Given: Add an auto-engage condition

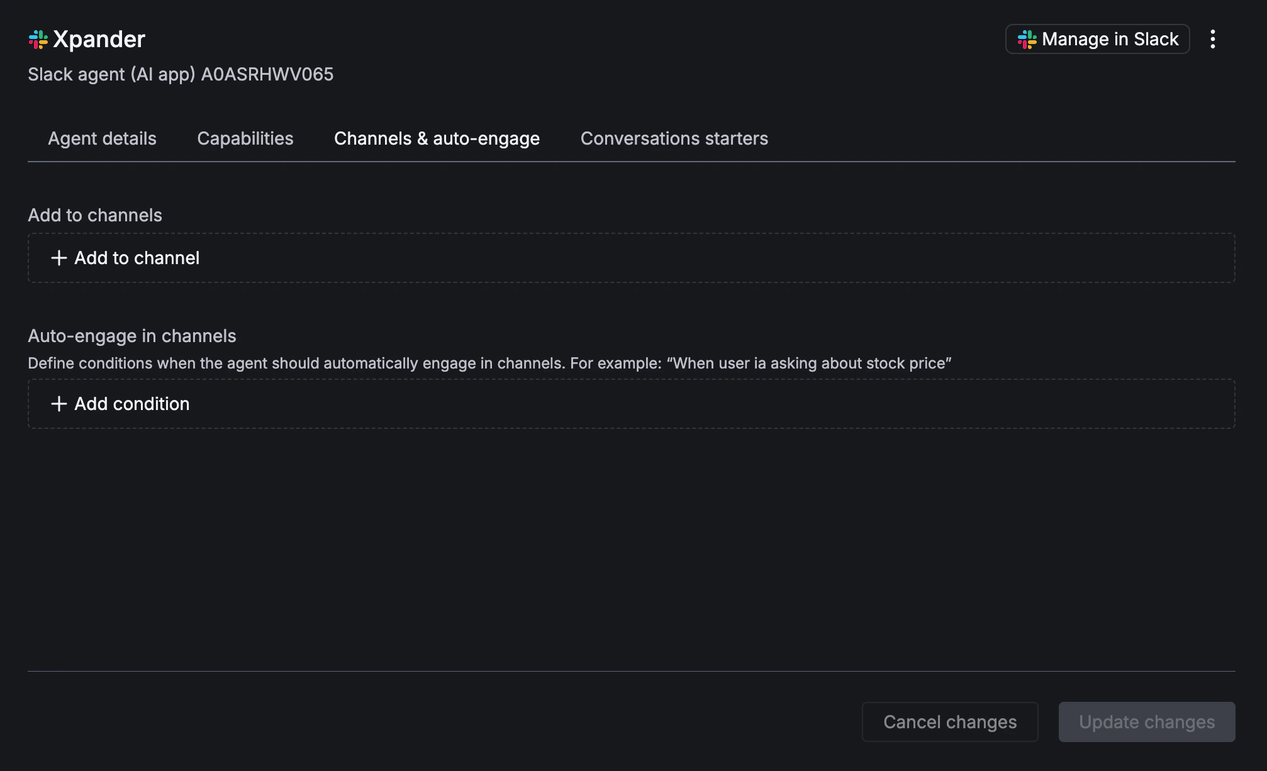Looking at the screenshot, I should pos(132,404).
